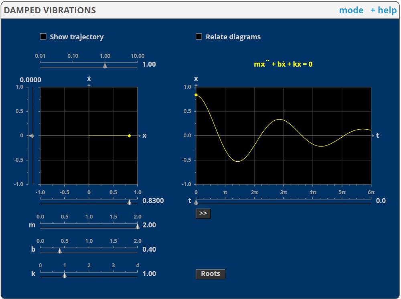401x299 pixels.
Task: Click the zoom scale value 1.00
Action: click(149, 64)
